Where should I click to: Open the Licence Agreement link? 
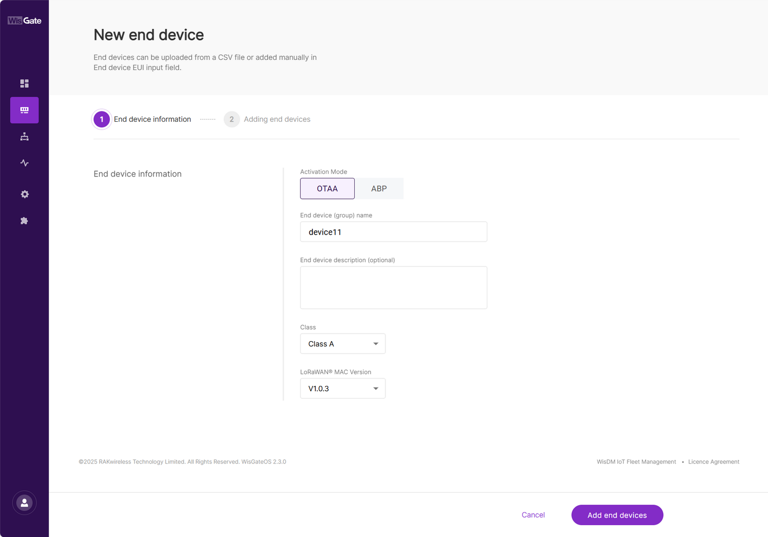(713, 461)
